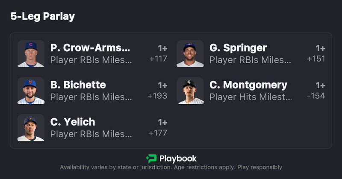
Task: Click the -154 odds for Montgomery
Action: coord(316,96)
